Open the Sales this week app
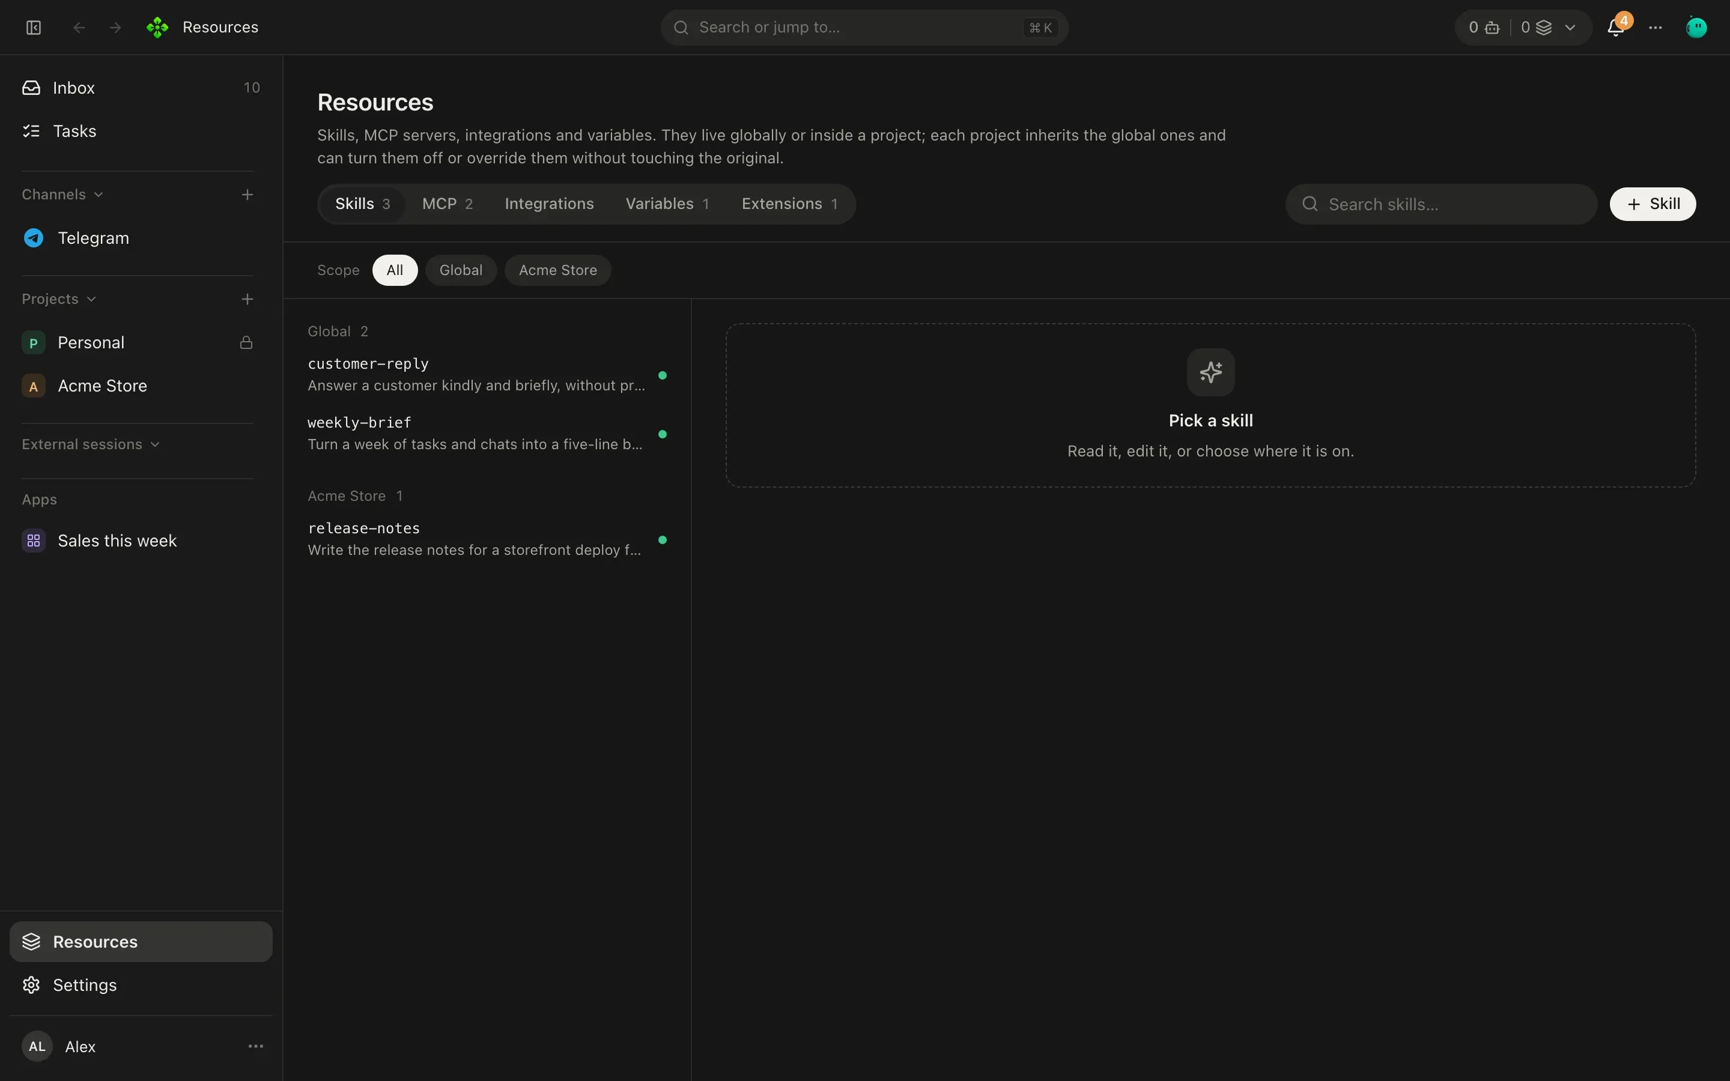Viewport: 1730px width, 1081px height. tap(141, 540)
